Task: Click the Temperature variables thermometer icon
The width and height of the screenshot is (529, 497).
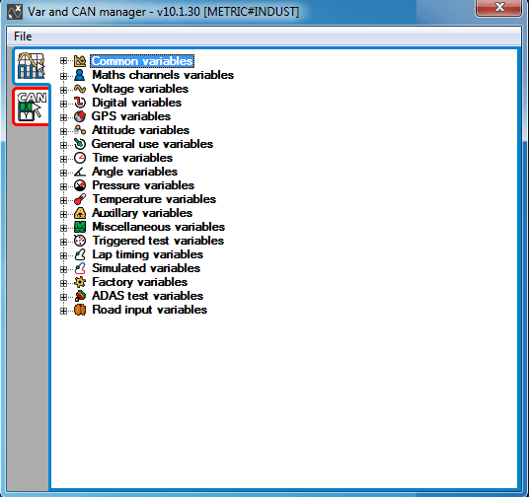Action: tap(80, 199)
